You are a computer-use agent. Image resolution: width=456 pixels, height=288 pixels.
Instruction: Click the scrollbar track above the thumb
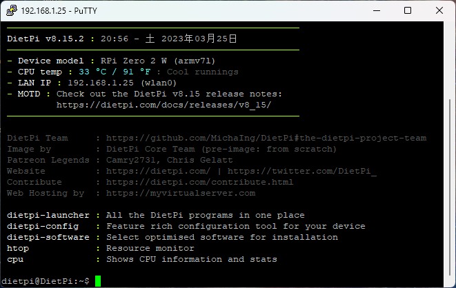tap(450, 61)
